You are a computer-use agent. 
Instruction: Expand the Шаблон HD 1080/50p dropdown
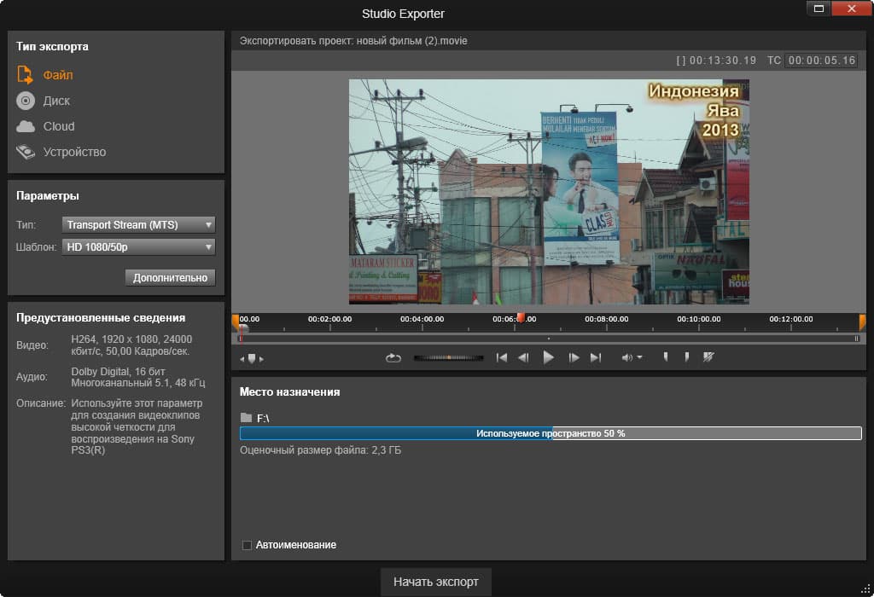[x=138, y=247]
